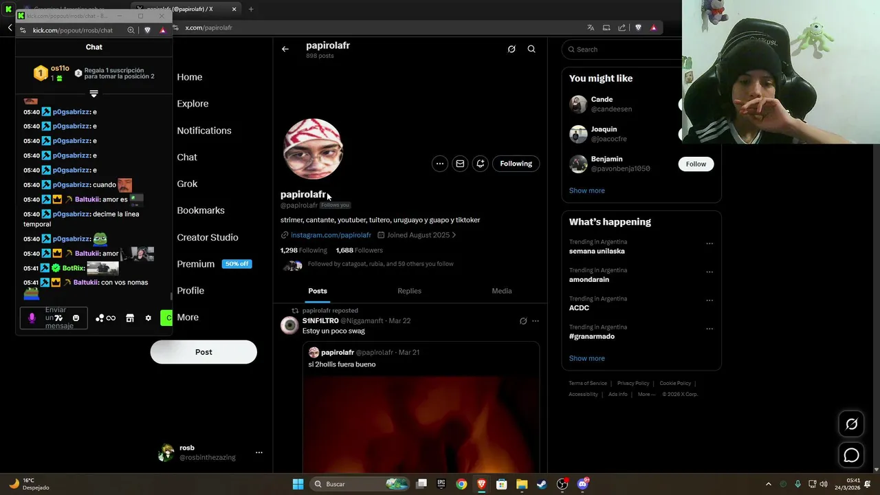
Task: Click the papirolafr profile picture
Action: pos(313,149)
